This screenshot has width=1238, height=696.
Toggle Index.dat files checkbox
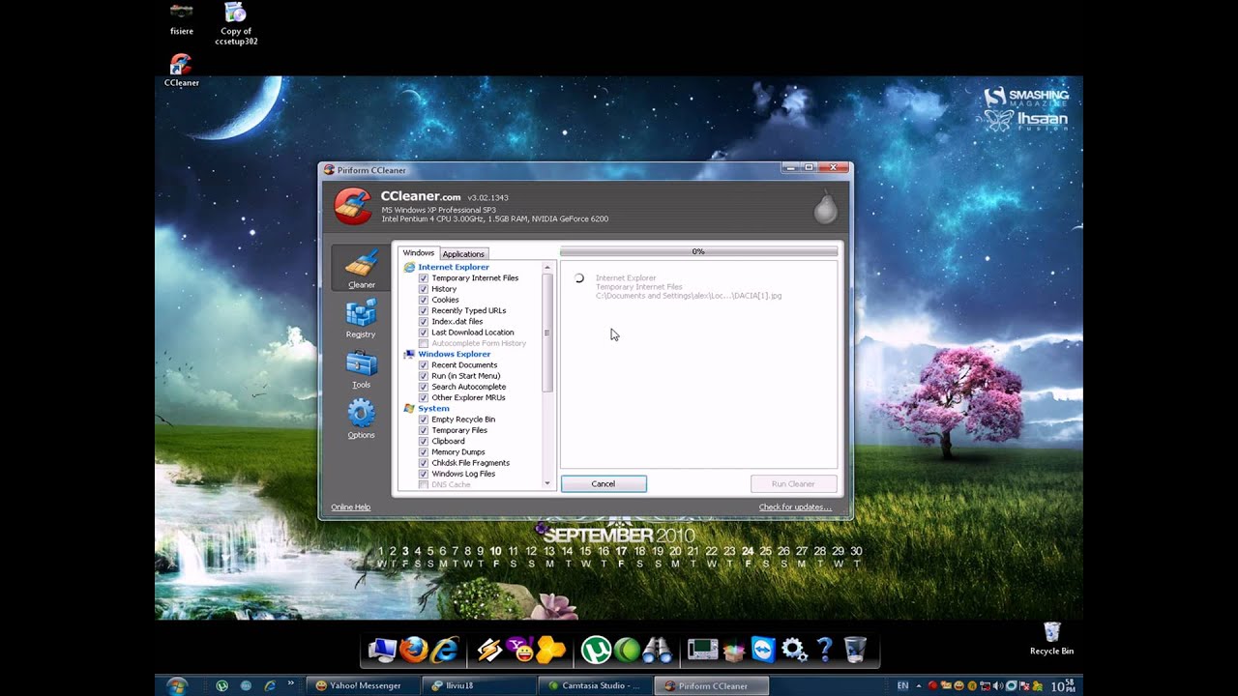point(424,322)
